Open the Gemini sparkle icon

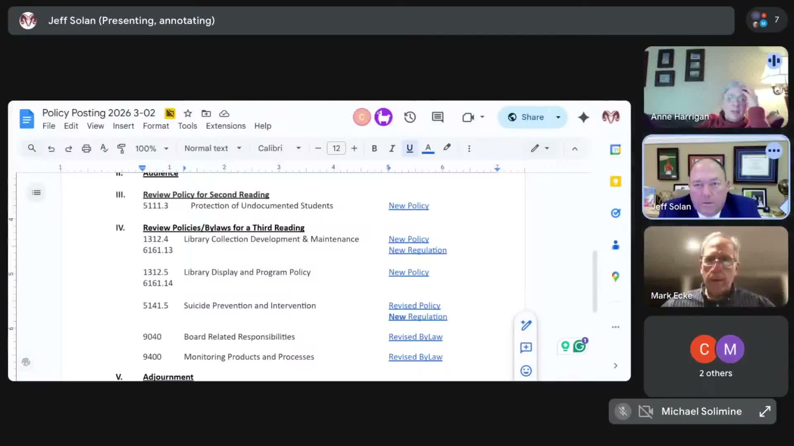pos(583,117)
